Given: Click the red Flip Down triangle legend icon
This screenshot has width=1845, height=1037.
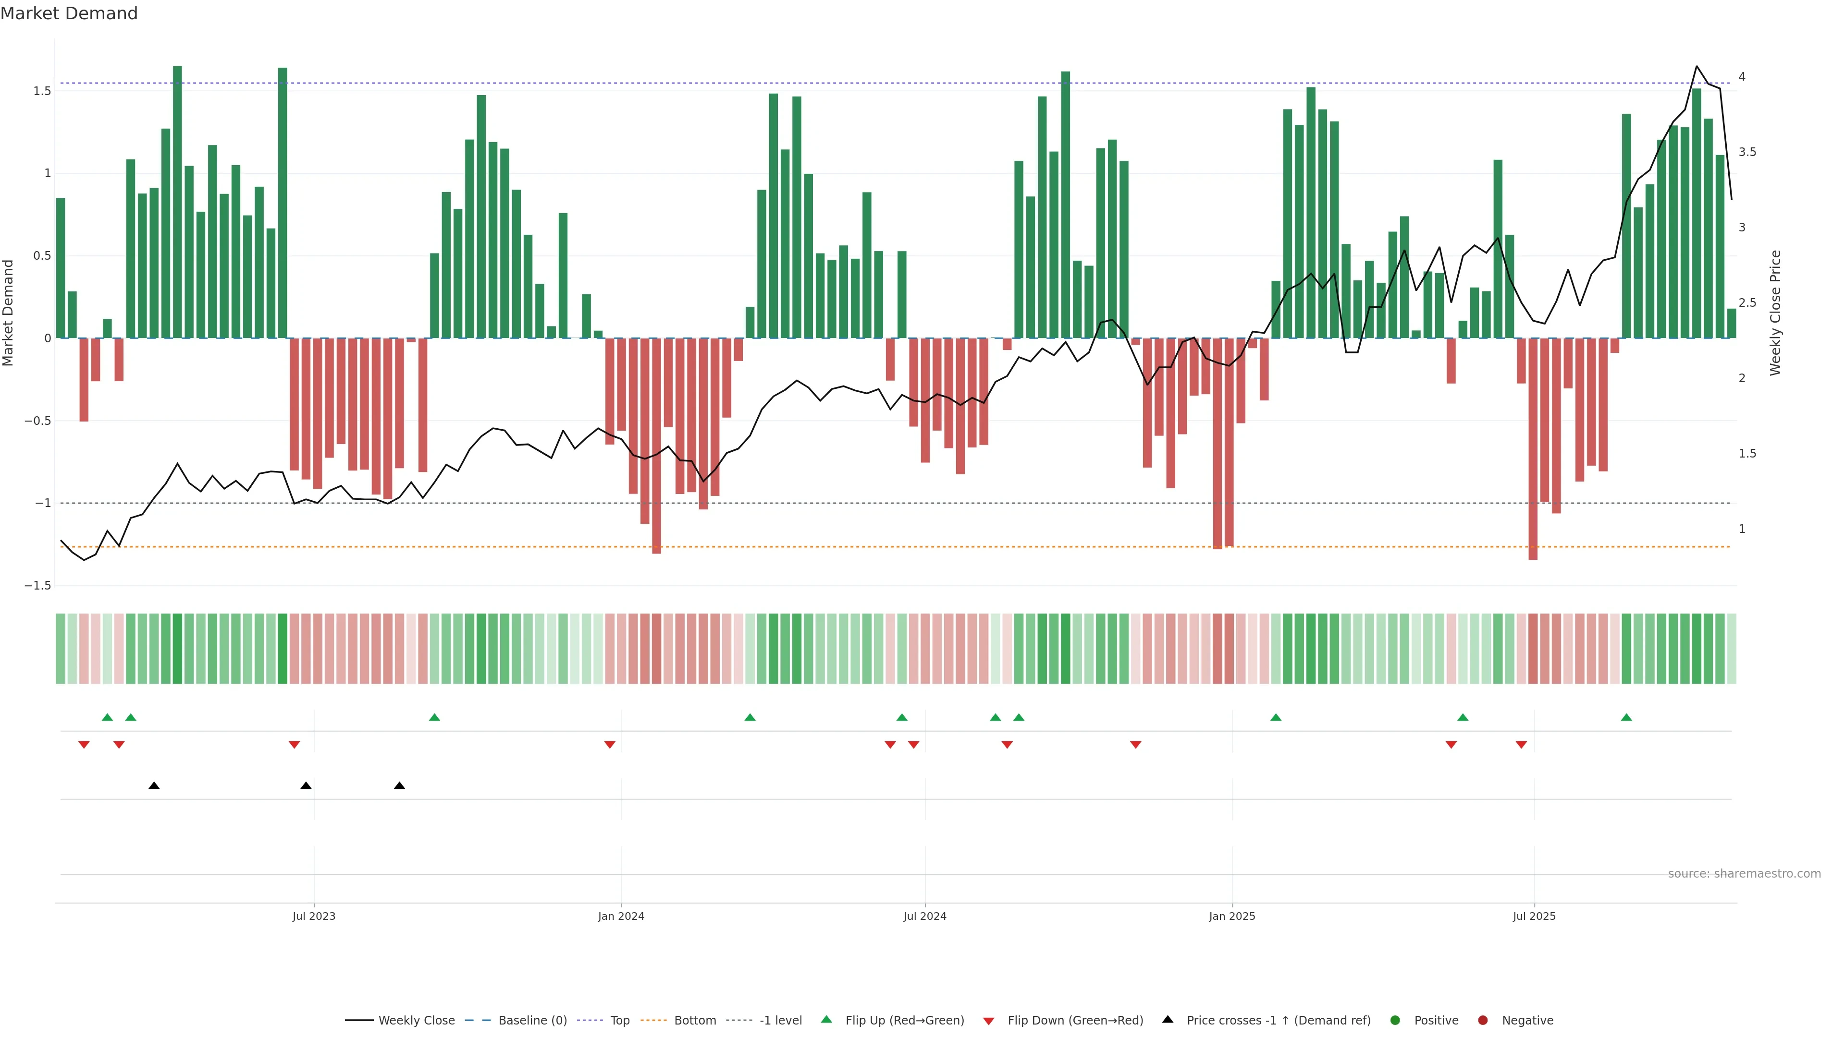Looking at the screenshot, I should pos(988,1021).
